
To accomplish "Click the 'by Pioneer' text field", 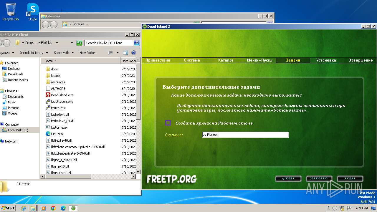I will [x=245, y=135].
